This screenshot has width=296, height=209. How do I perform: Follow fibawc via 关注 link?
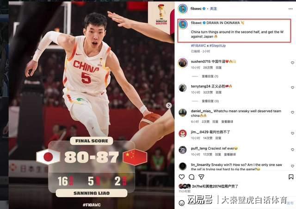coord(213,9)
